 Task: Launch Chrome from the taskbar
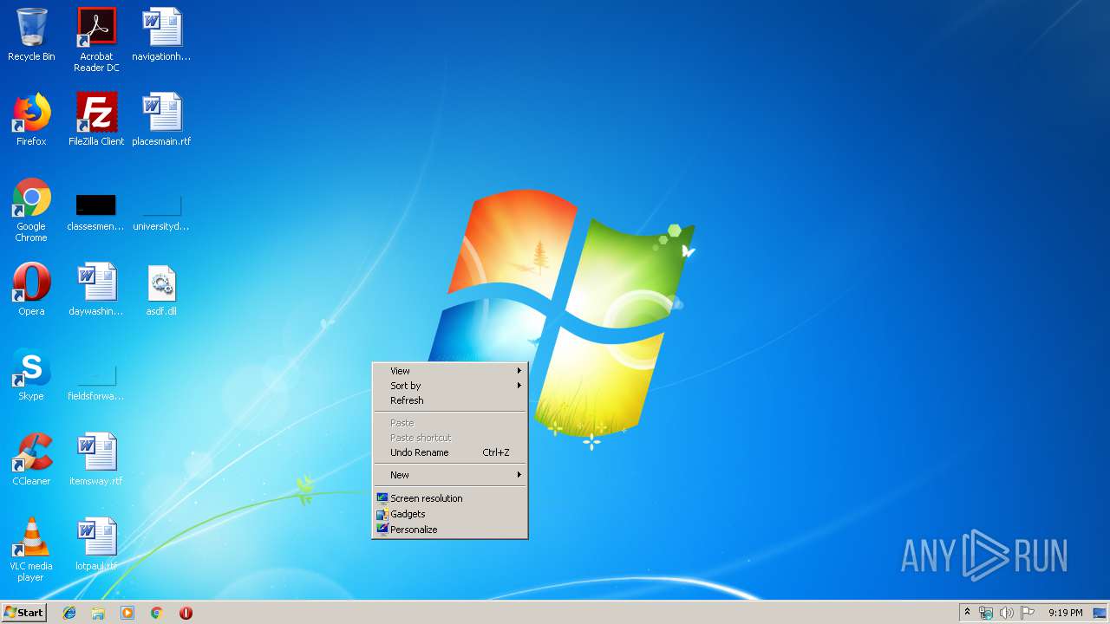156,613
